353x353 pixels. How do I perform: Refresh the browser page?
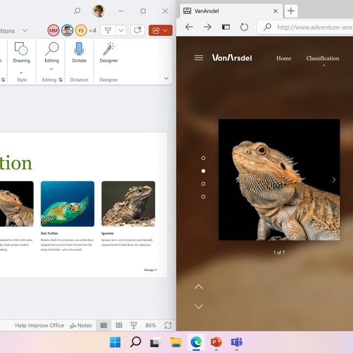pyautogui.click(x=244, y=27)
